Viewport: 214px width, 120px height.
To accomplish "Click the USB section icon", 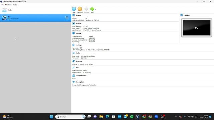I will pos(74,67).
